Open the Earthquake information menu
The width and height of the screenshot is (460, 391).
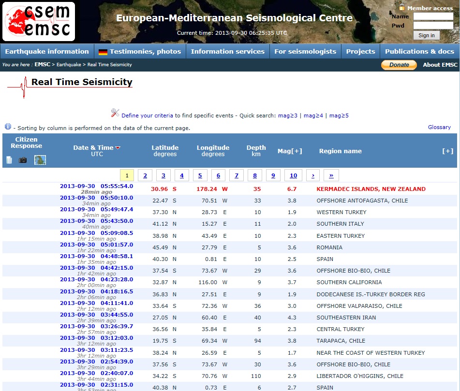coord(47,51)
